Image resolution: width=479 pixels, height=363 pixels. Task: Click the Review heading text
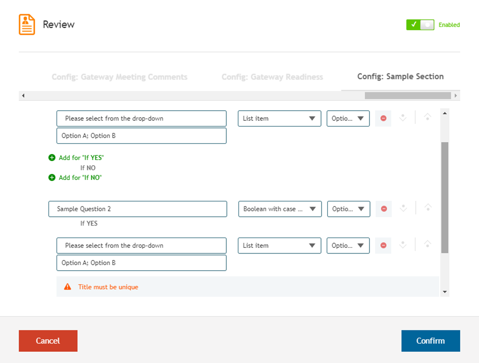[59, 24]
